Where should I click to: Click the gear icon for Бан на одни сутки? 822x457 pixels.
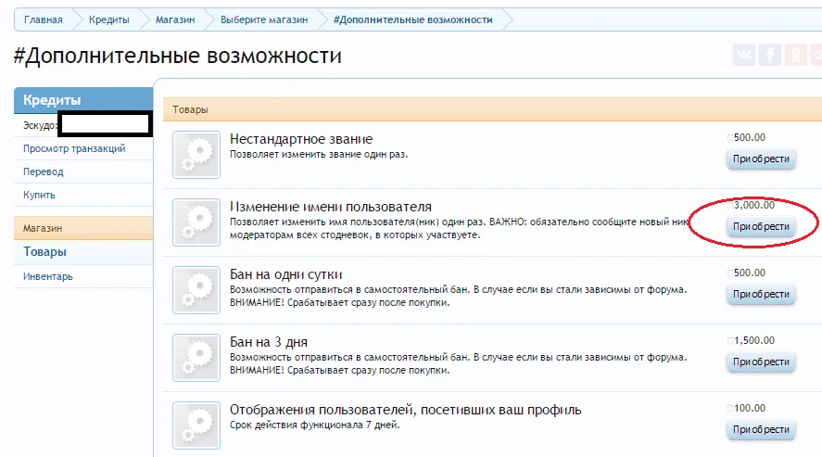(x=196, y=290)
